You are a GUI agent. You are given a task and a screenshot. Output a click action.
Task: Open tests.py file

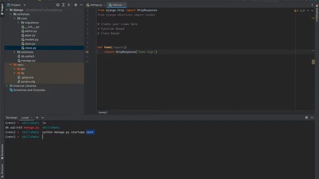30,44
